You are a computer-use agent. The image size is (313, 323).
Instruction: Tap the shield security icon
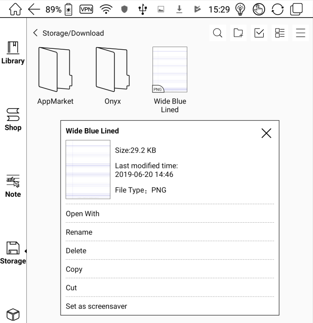(124, 9)
